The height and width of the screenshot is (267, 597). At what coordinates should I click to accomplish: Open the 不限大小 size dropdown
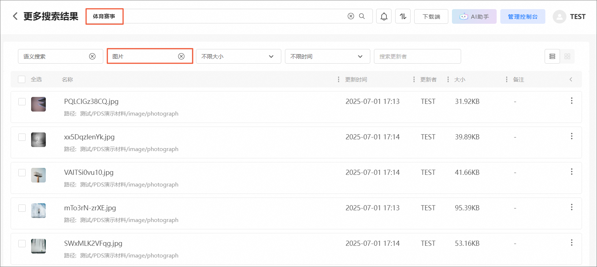[x=238, y=56]
